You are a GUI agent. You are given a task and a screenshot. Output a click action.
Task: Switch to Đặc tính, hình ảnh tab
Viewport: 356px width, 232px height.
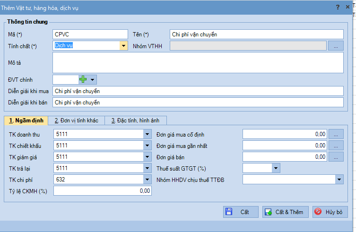pos(135,120)
